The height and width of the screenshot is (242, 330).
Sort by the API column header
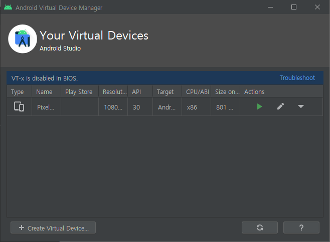(140, 91)
